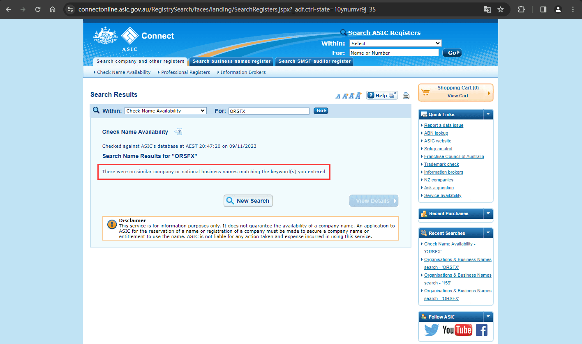Click the shopping cart icon
This screenshot has width=582, height=344.
pyautogui.click(x=425, y=92)
